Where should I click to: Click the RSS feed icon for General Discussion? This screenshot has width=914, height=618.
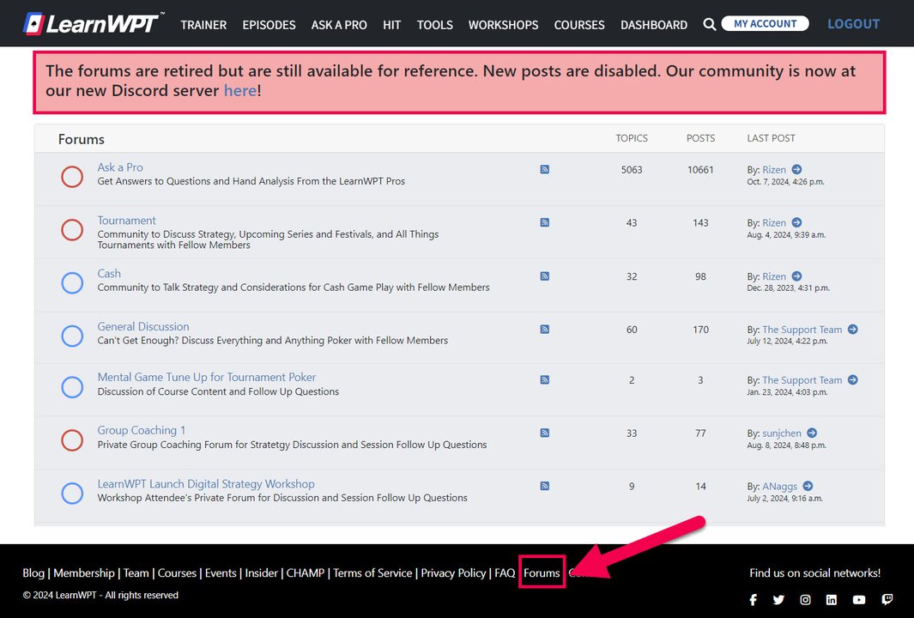pos(544,330)
